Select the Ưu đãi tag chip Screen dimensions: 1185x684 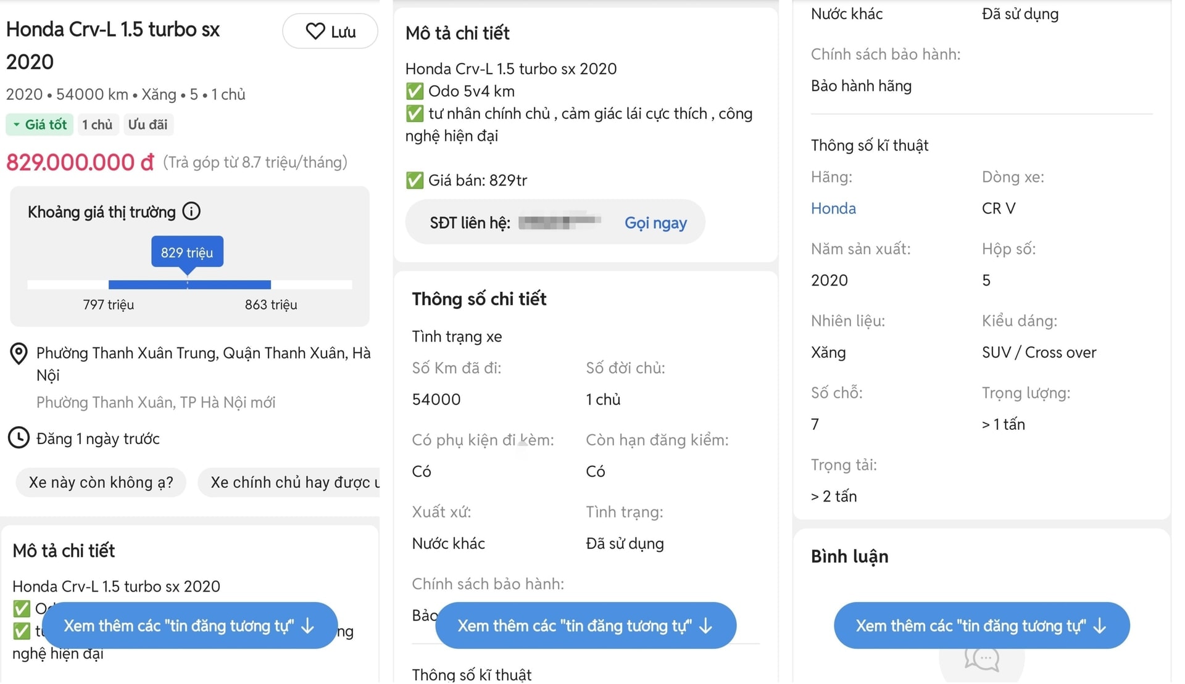pos(148,125)
